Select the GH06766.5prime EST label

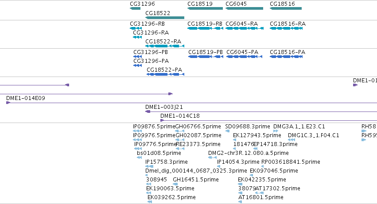click(198, 127)
